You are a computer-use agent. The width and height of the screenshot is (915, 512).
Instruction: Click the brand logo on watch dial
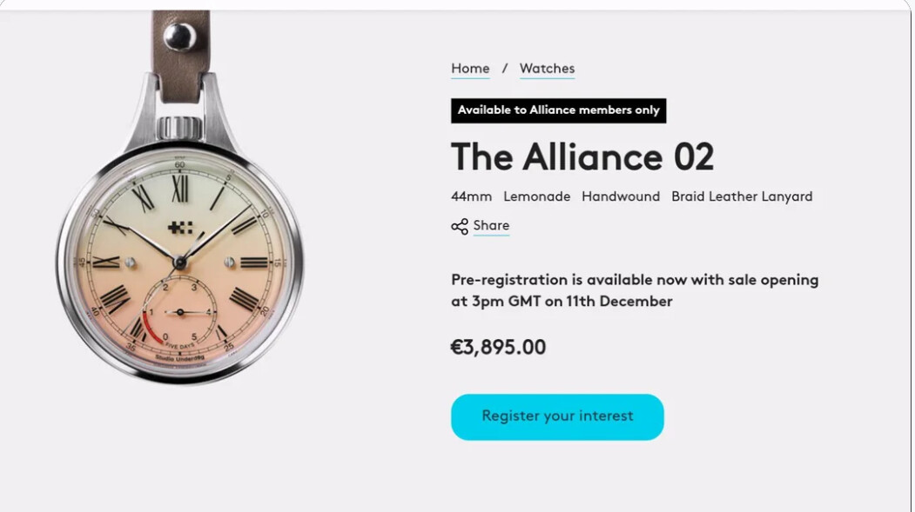[x=180, y=228]
